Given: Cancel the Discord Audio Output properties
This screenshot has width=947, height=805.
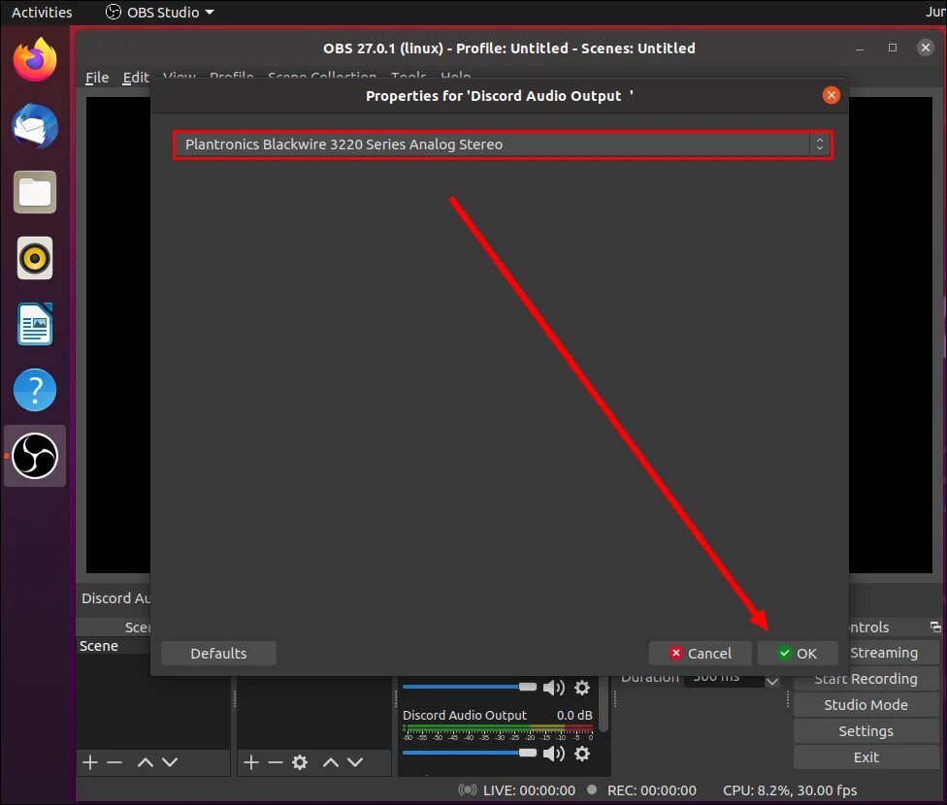Looking at the screenshot, I should click(700, 654).
